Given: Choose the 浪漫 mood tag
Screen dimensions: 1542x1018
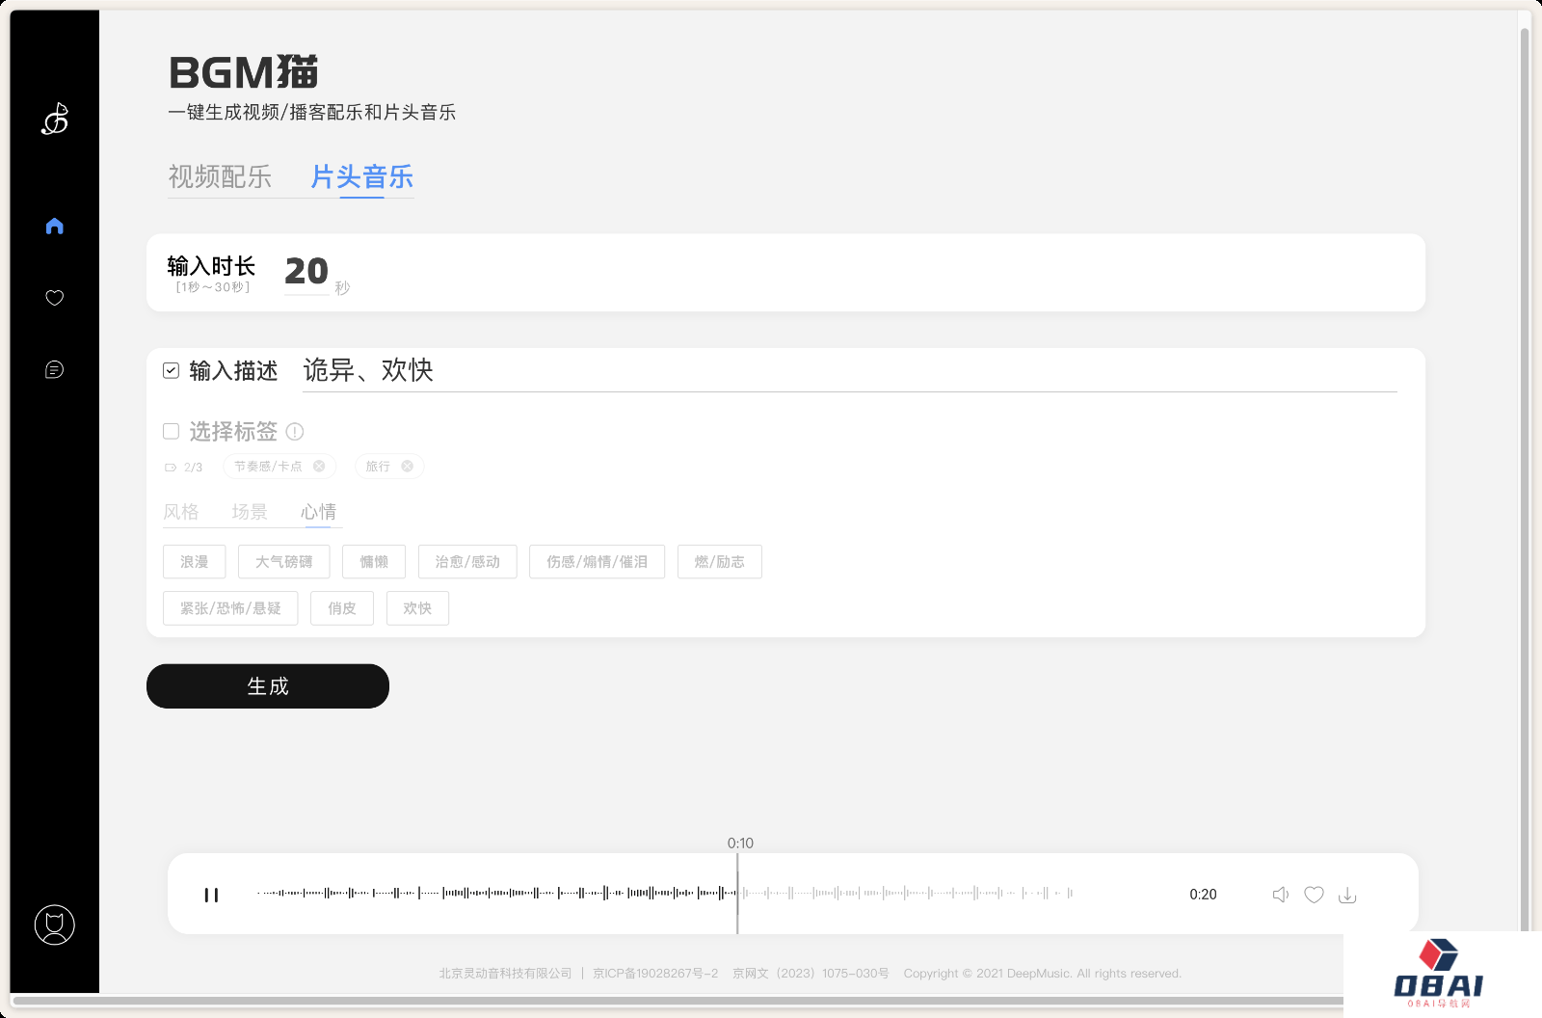Looking at the screenshot, I should click(x=195, y=562).
